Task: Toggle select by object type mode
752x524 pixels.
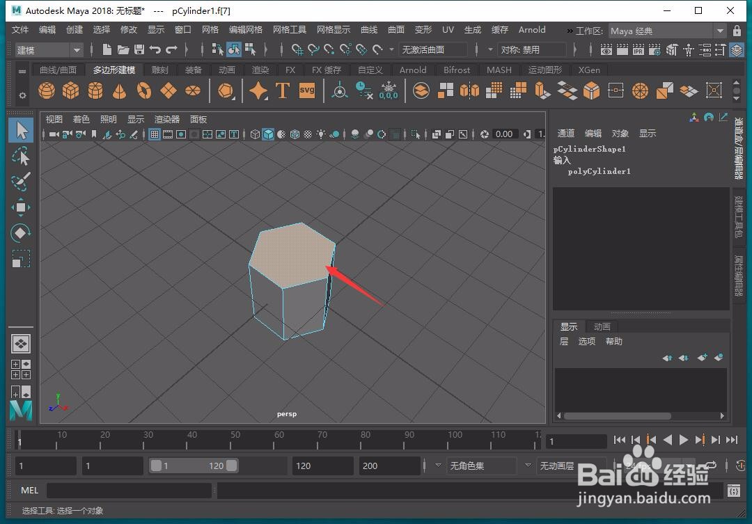Action: click(233, 49)
